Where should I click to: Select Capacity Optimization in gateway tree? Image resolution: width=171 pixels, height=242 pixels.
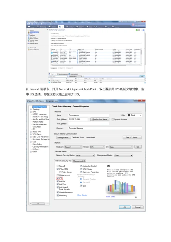click(40, 147)
